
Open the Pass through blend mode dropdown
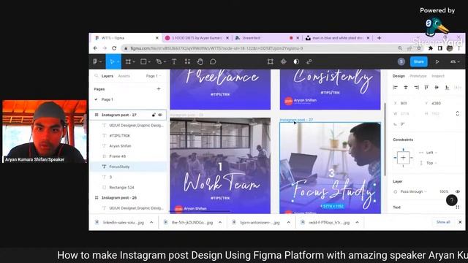(x=413, y=191)
